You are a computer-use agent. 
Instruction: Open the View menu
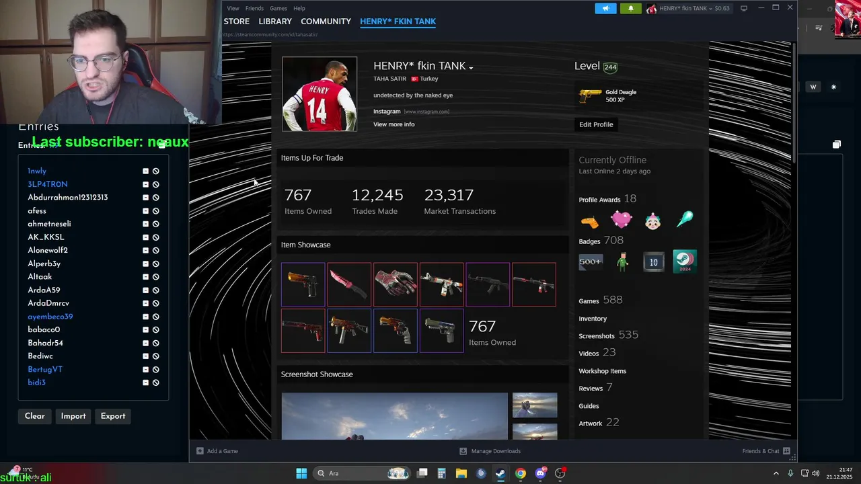(x=233, y=8)
